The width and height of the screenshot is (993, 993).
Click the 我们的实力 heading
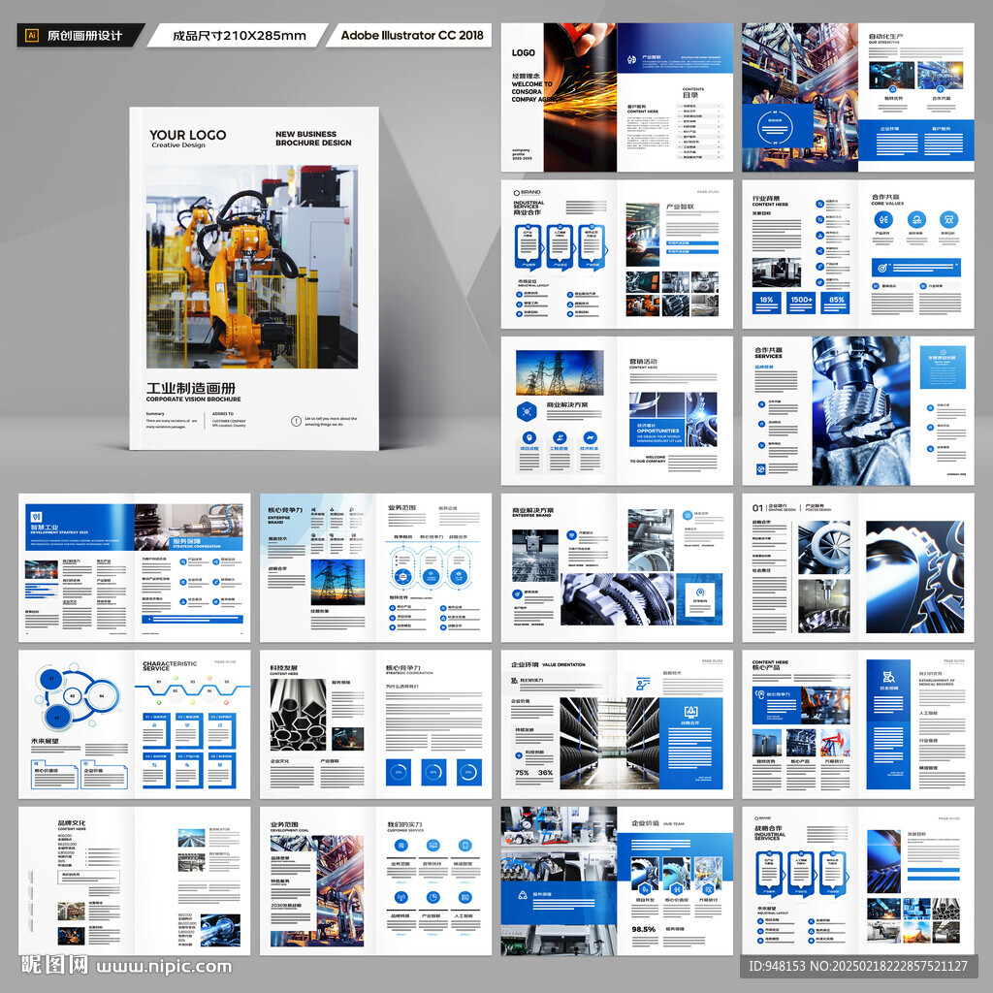404,824
